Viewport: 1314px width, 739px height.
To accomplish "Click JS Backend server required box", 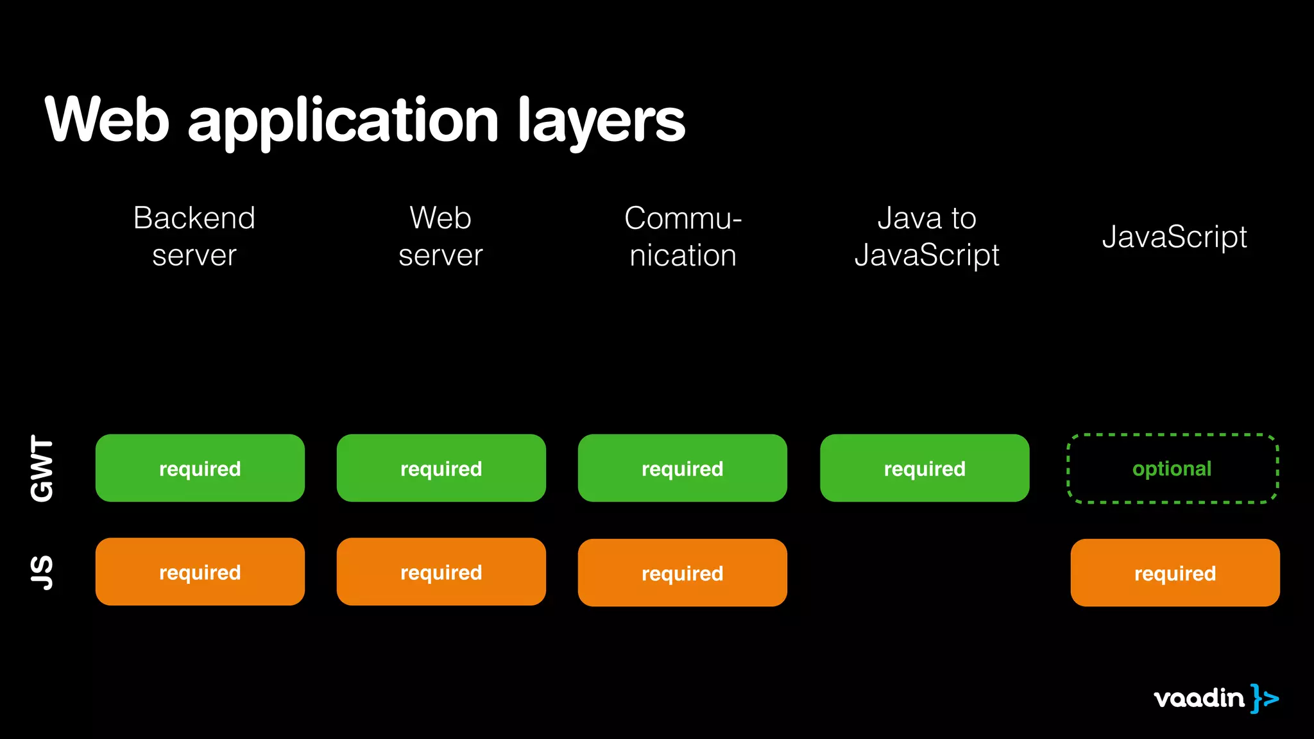I will click(200, 572).
